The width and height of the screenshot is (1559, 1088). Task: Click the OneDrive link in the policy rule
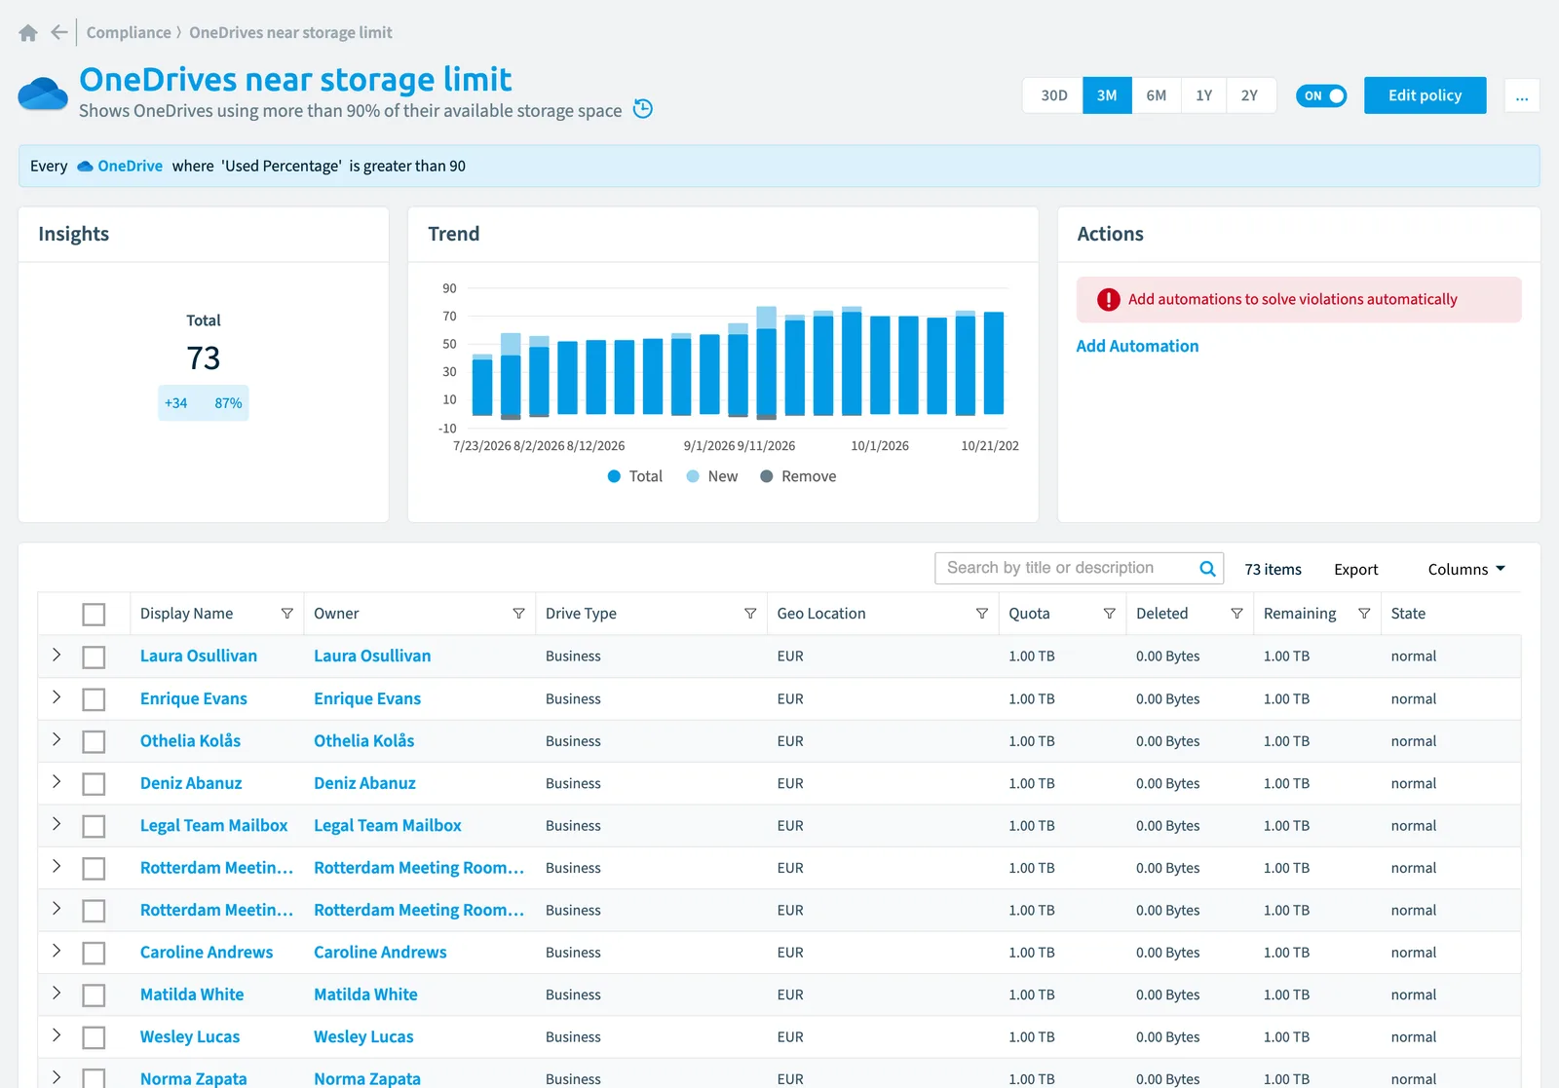click(x=130, y=166)
